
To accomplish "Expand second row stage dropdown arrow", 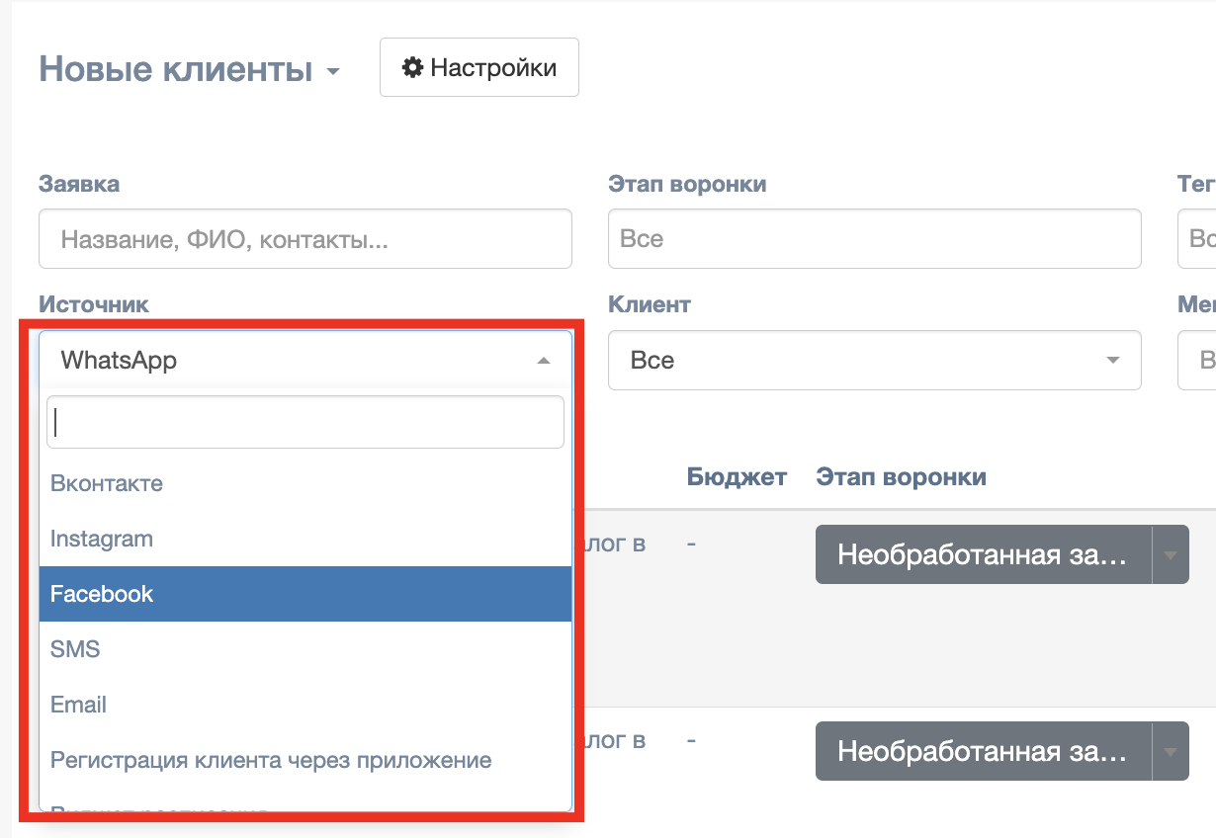I will (1171, 752).
